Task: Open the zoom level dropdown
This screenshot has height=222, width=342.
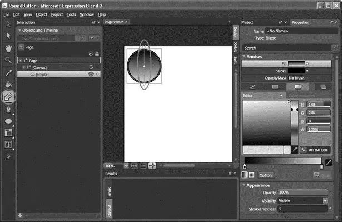Action: 126,166
